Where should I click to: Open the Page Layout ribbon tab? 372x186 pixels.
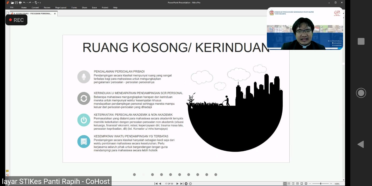pyautogui.click(x=61, y=7)
